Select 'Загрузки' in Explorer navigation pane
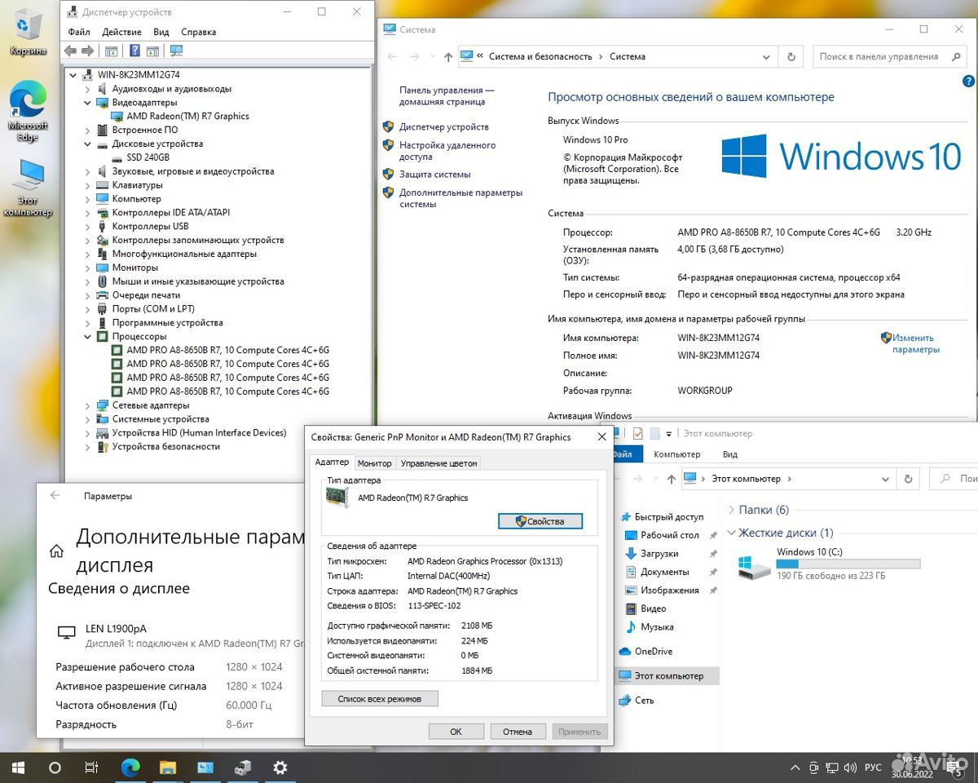The width and height of the screenshot is (978, 783). pos(659,553)
